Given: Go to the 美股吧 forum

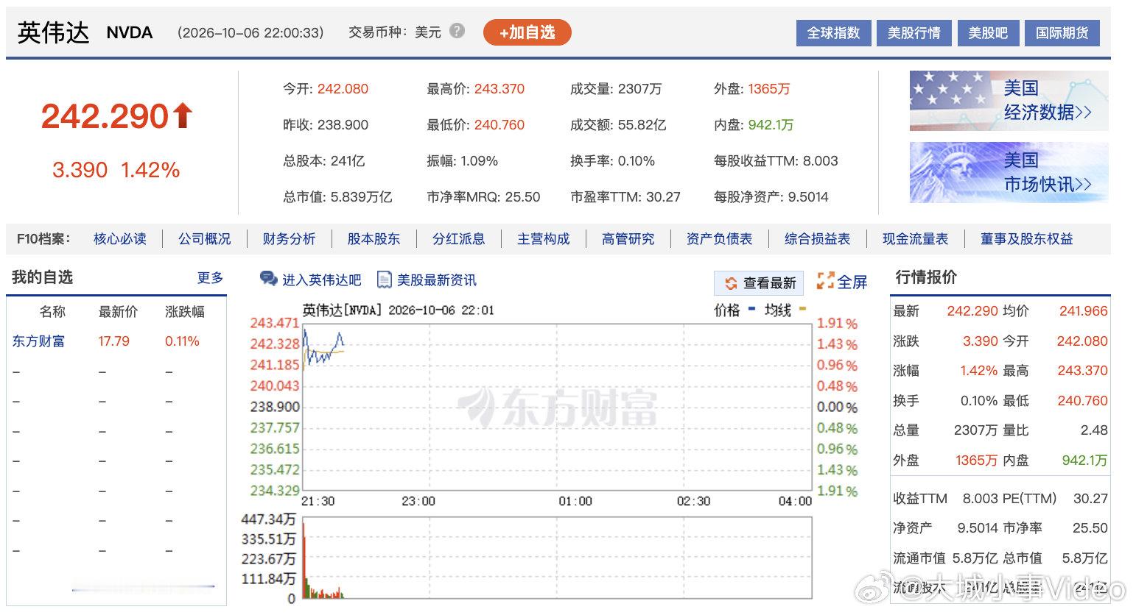Looking at the screenshot, I should coord(988,33).
